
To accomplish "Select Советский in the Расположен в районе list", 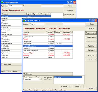I will click(68, 77).
